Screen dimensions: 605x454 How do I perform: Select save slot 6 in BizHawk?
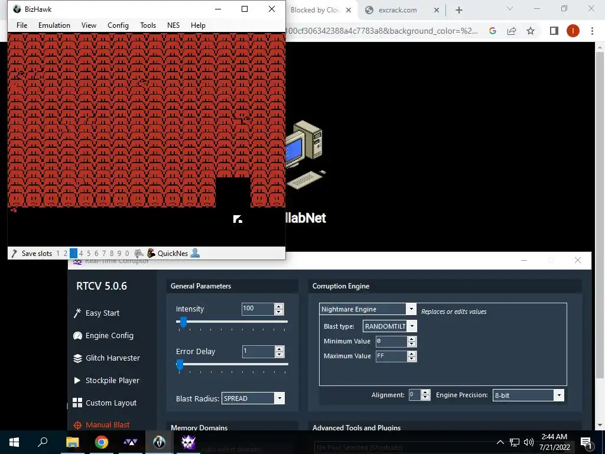point(96,254)
